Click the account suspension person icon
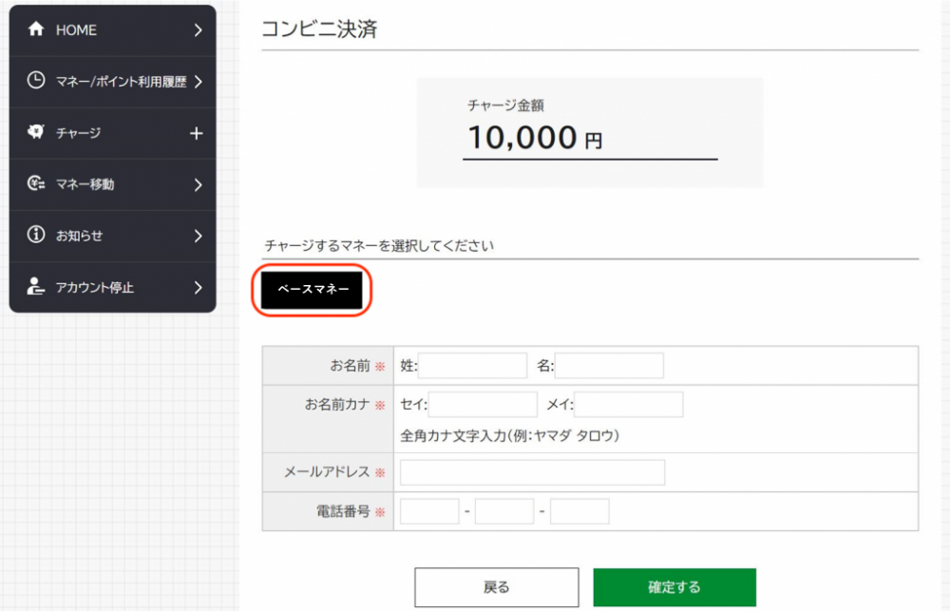The height and width of the screenshot is (611, 950). coord(36,287)
